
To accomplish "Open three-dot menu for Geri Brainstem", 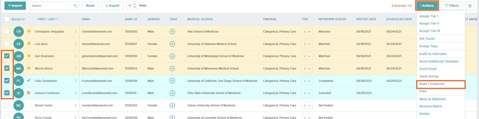I will click(76, 56).
